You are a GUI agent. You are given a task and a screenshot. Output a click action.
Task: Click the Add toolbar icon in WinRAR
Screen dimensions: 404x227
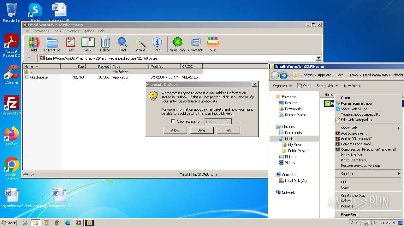click(x=34, y=44)
